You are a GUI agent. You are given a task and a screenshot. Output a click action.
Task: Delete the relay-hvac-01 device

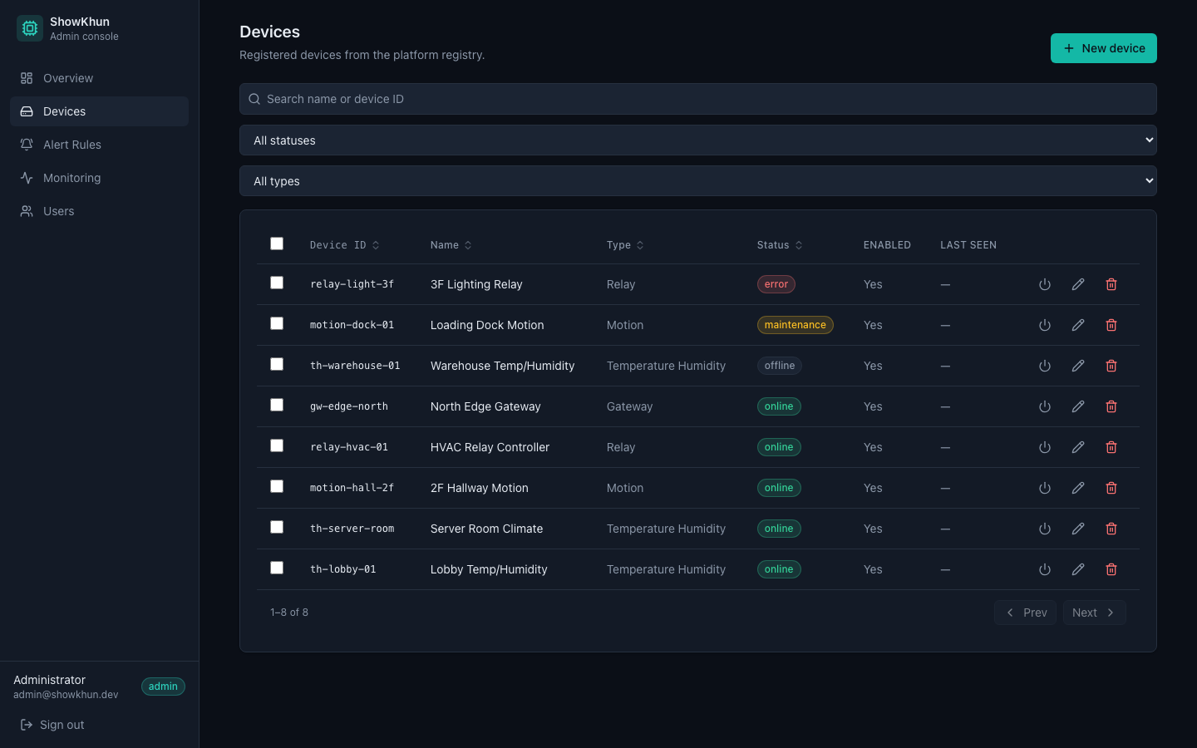(x=1111, y=447)
